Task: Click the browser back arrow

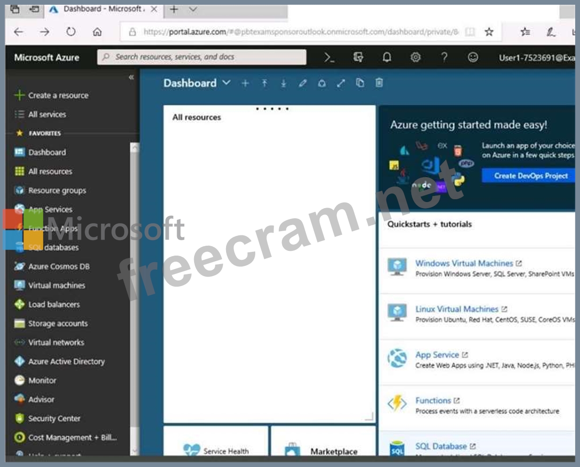Action: coord(18,31)
